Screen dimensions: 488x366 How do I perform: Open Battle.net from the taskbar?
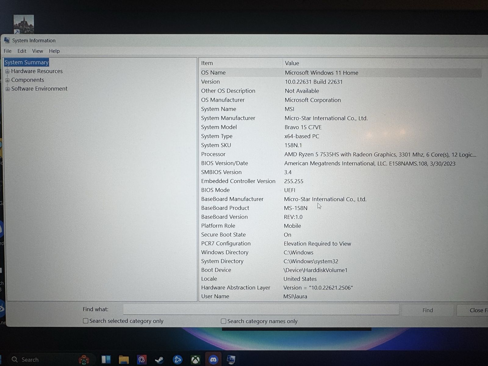177,360
